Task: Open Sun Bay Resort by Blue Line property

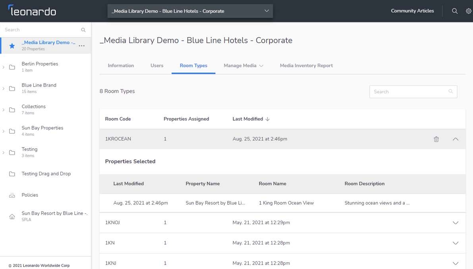Action: click(x=54, y=213)
